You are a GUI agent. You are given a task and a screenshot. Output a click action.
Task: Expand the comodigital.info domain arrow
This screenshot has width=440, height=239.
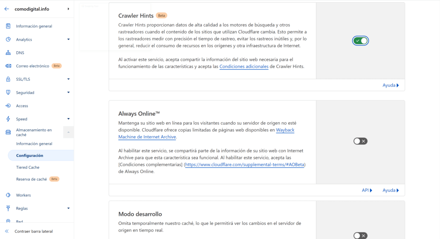[68, 9]
